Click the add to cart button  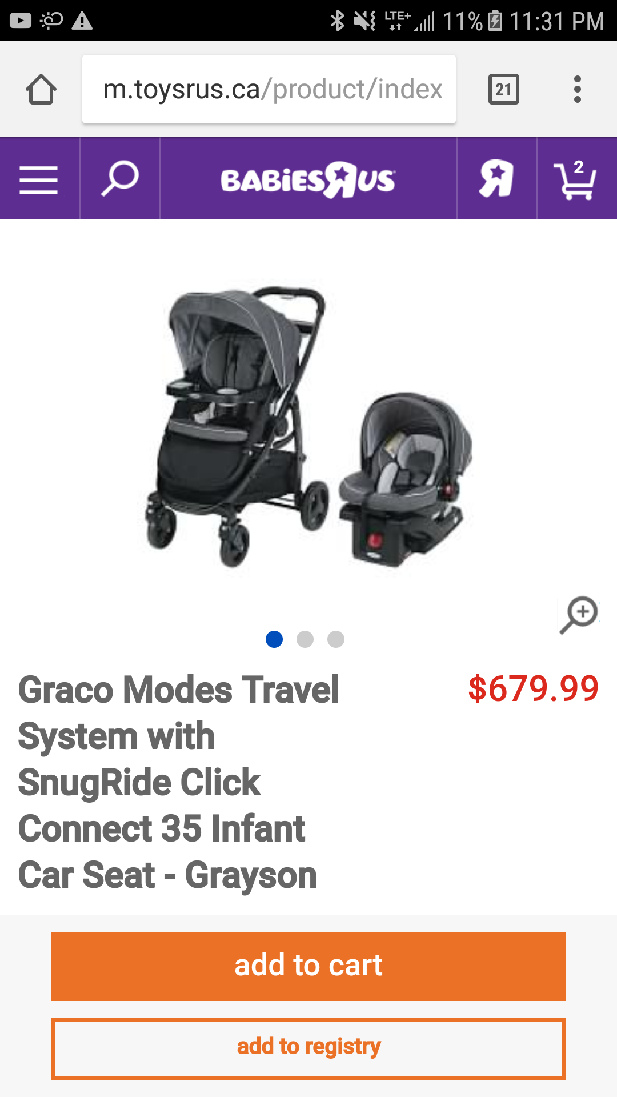(x=308, y=967)
